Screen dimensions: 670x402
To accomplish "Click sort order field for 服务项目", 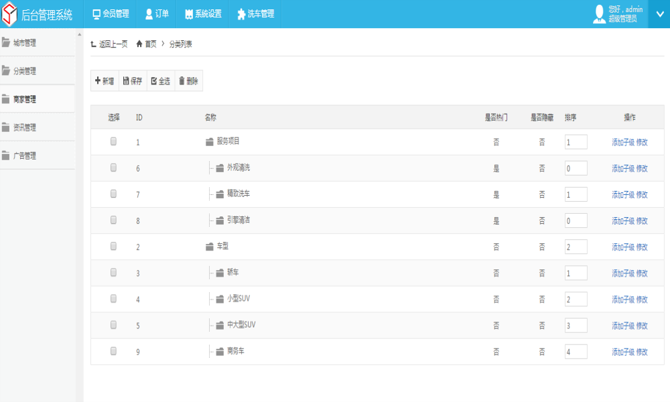I will (x=576, y=142).
